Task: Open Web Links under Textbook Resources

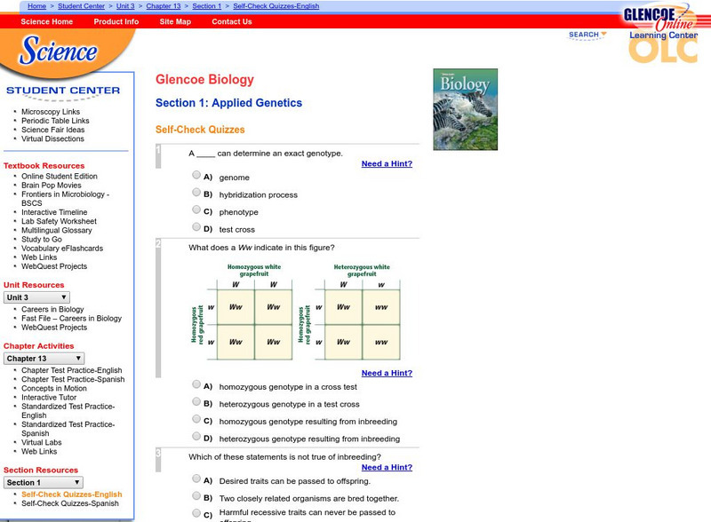Action: pos(39,257)
